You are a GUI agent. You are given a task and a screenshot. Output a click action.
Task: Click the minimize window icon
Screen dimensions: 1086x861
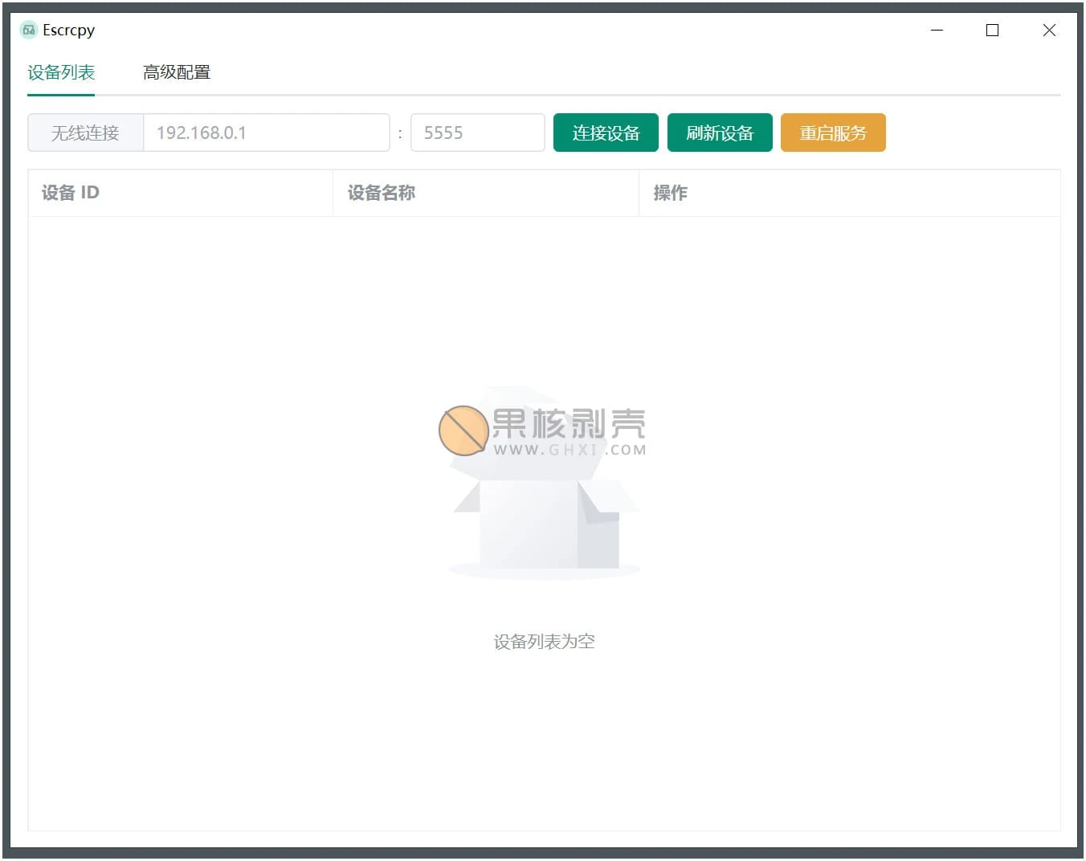937,30
